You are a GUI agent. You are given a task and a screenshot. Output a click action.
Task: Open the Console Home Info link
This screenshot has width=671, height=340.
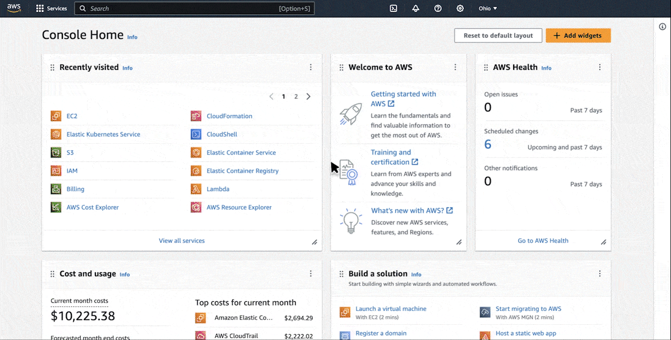132,37
